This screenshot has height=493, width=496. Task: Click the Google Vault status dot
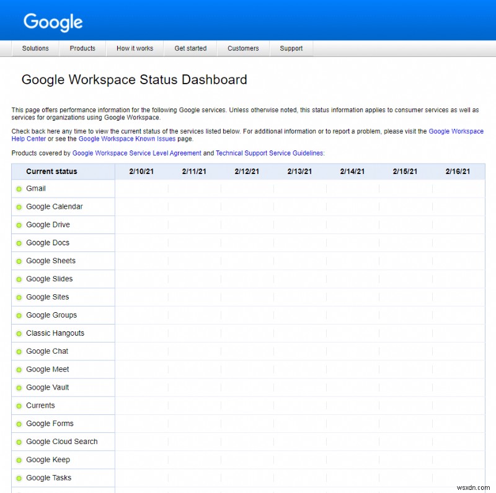tap(19, 388)
